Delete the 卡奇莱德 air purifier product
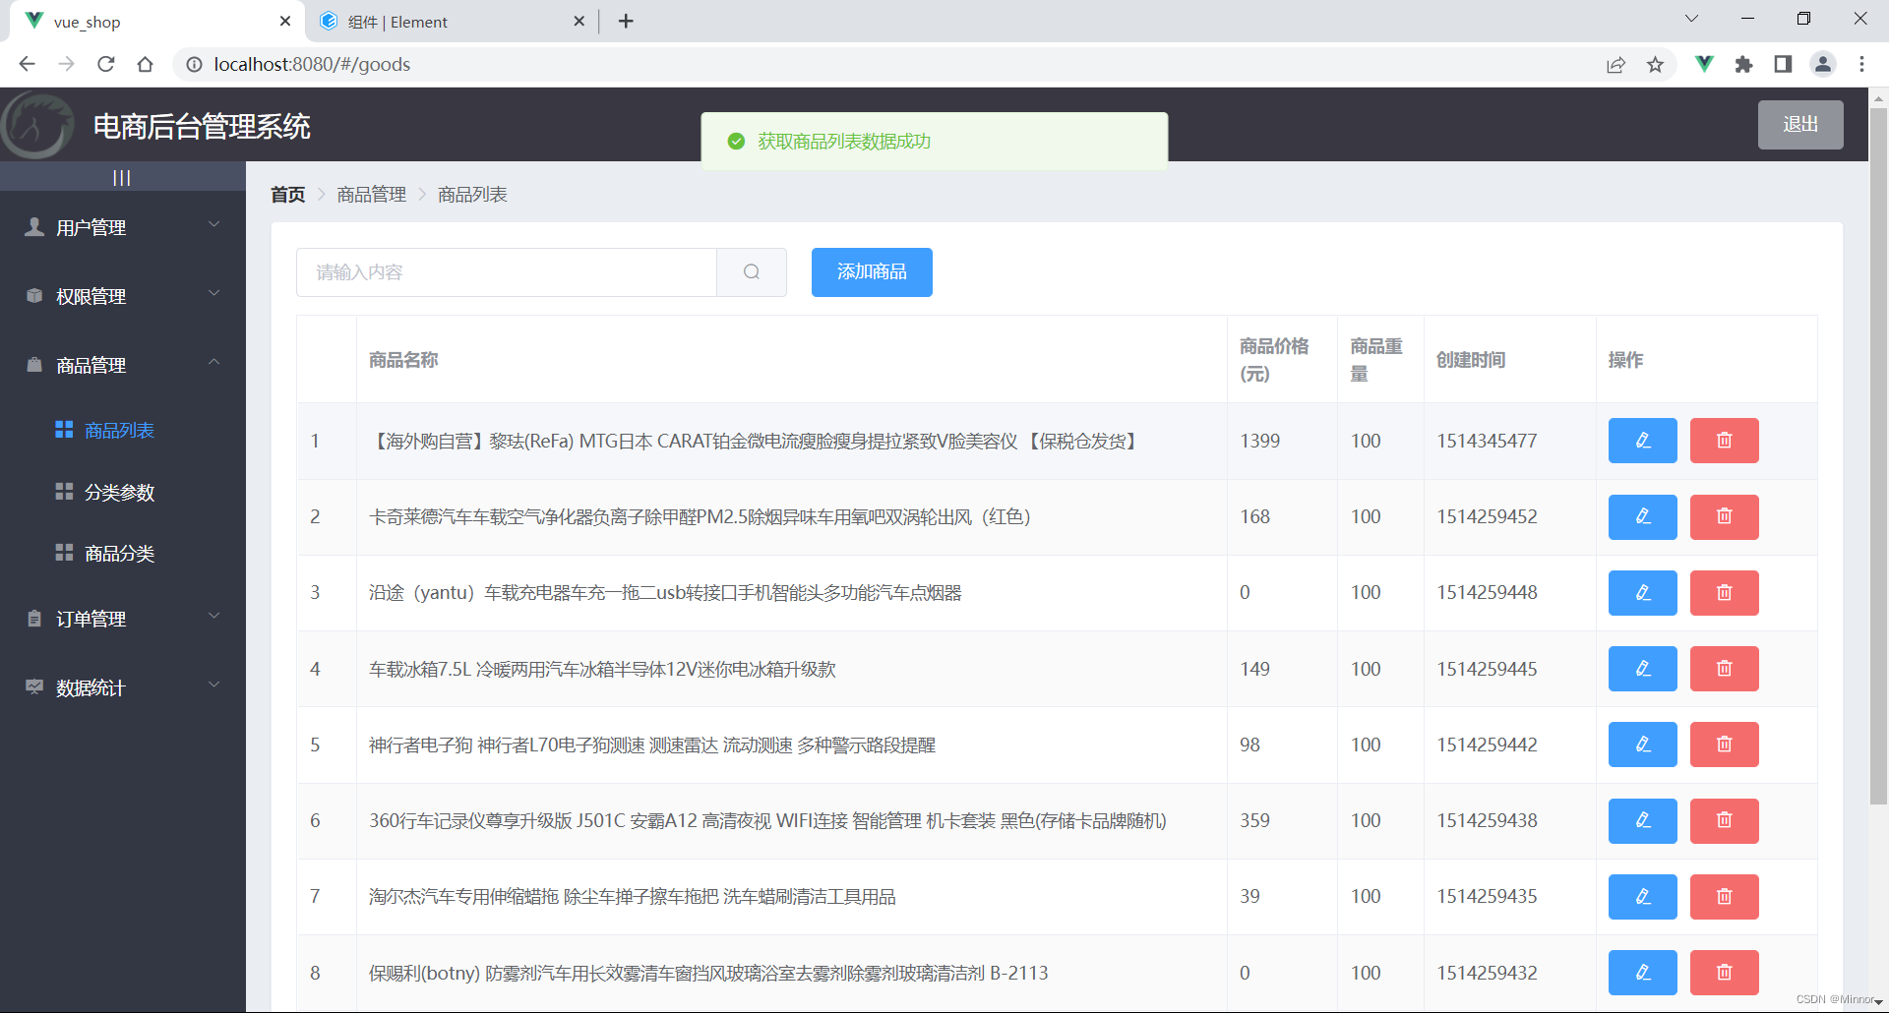1889x1013 pixels. click(x=1724, y=516)
